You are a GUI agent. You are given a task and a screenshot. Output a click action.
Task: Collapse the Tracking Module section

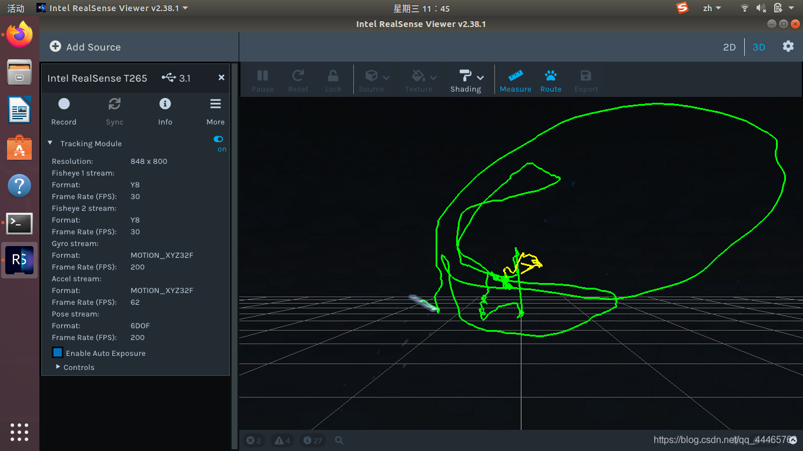click(x=50, y=143)
